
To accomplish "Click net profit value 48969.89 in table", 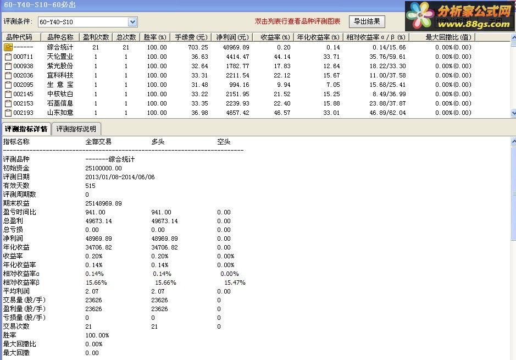I will (236, 47).
